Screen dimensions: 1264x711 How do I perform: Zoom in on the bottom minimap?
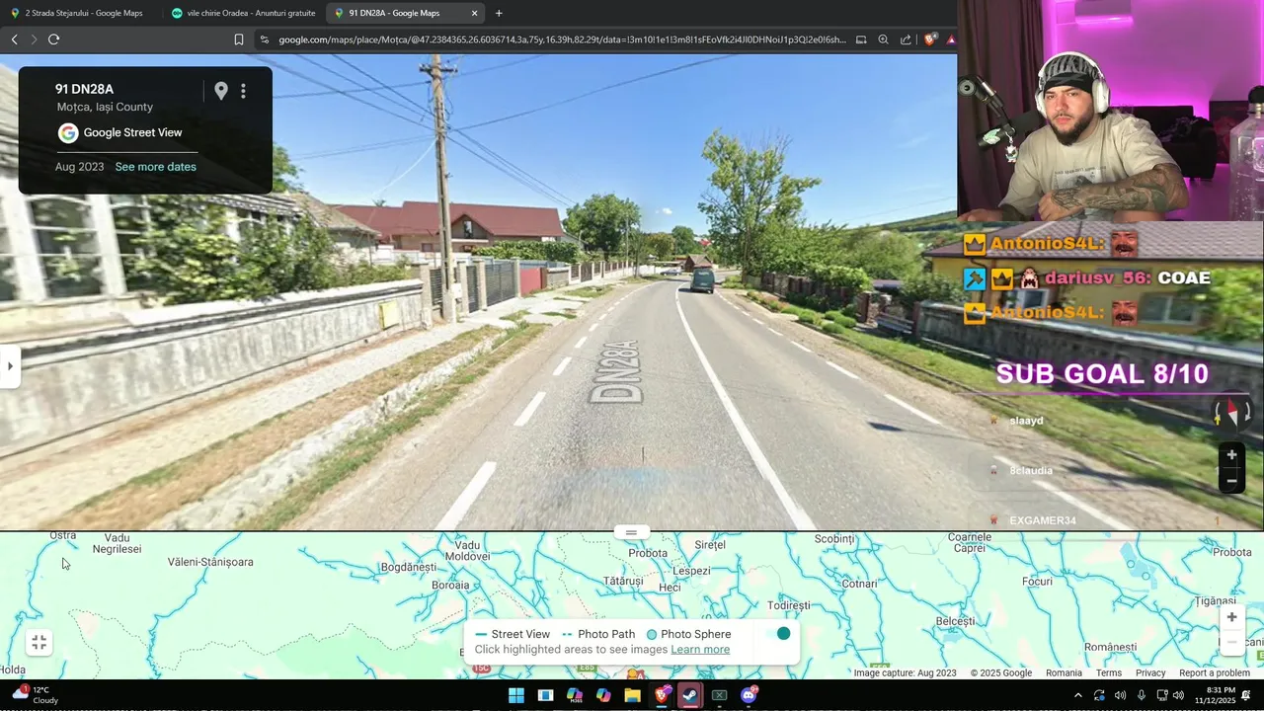[x=1231, y=617]
